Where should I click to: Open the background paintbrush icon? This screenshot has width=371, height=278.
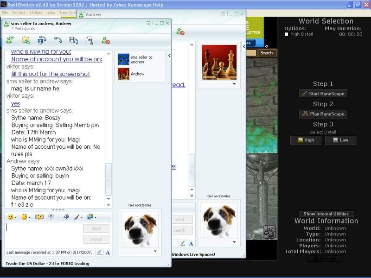click(x=77, y=217)
